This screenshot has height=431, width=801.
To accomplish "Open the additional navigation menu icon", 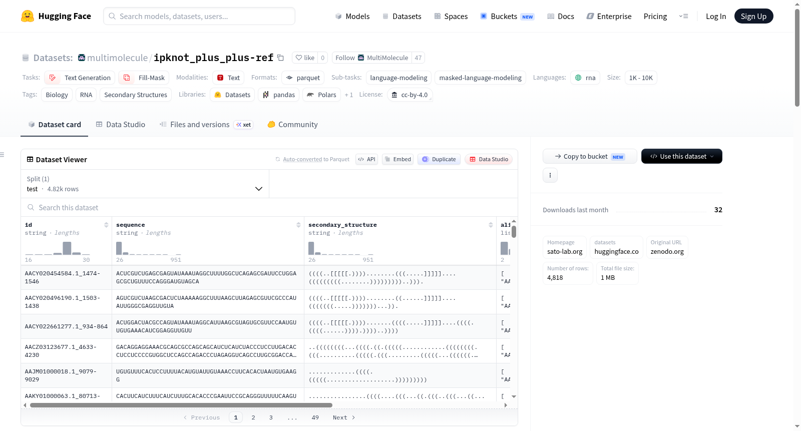I will (x=683, y=16).
